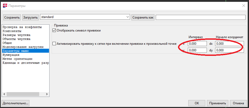
Task: Click the Начало координат dy field
Action: click(x=229, y=50)
